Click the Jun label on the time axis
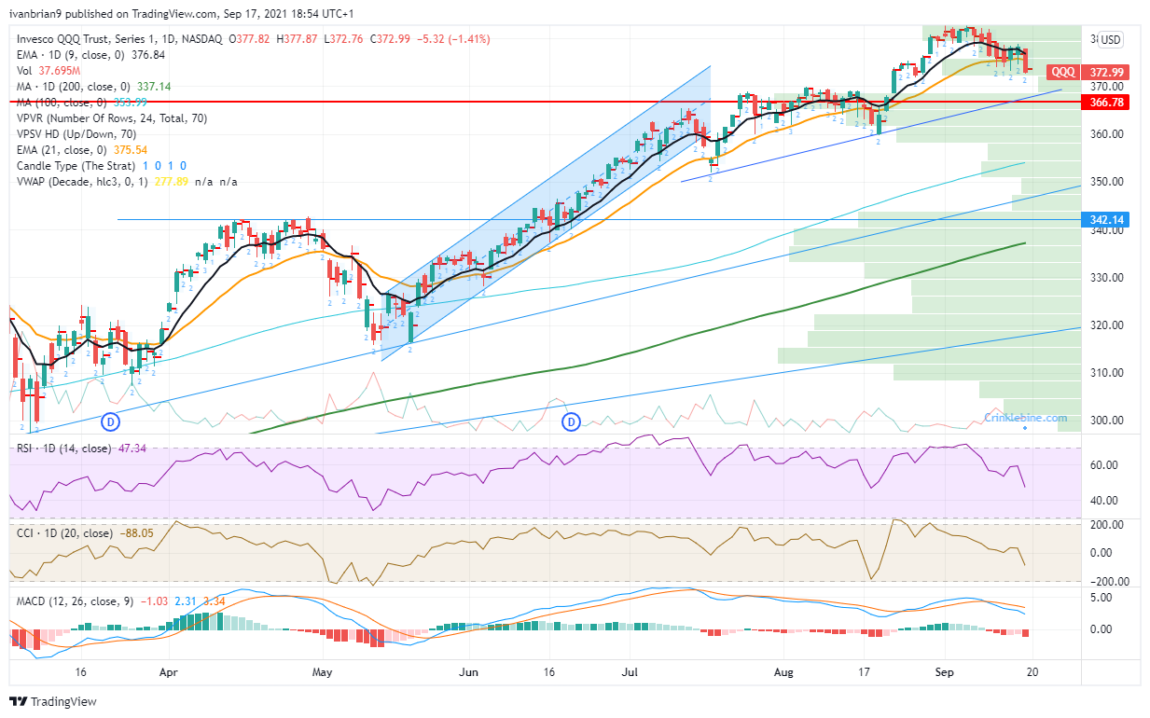The height and width of the screenshot is (718, 1150). [469, 671]
